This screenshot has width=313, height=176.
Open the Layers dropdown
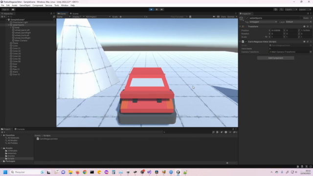(291, 9)
